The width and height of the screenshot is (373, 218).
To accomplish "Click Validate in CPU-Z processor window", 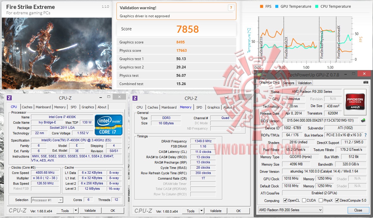I will coord(90,211).
